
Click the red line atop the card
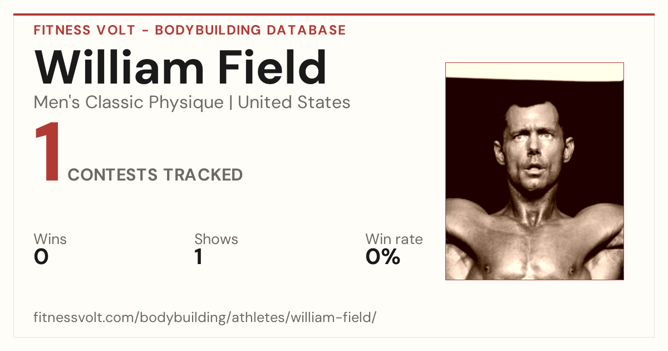click(334, 14)
